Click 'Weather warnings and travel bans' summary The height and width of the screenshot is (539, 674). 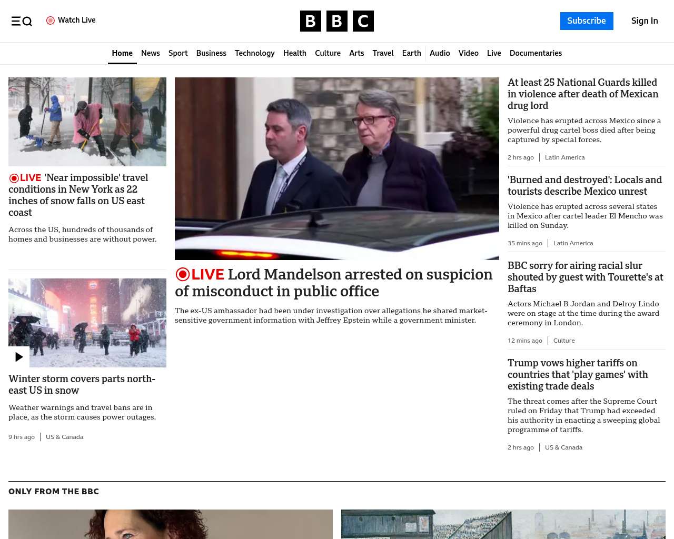pyautogui.click(x=82, y=412)
